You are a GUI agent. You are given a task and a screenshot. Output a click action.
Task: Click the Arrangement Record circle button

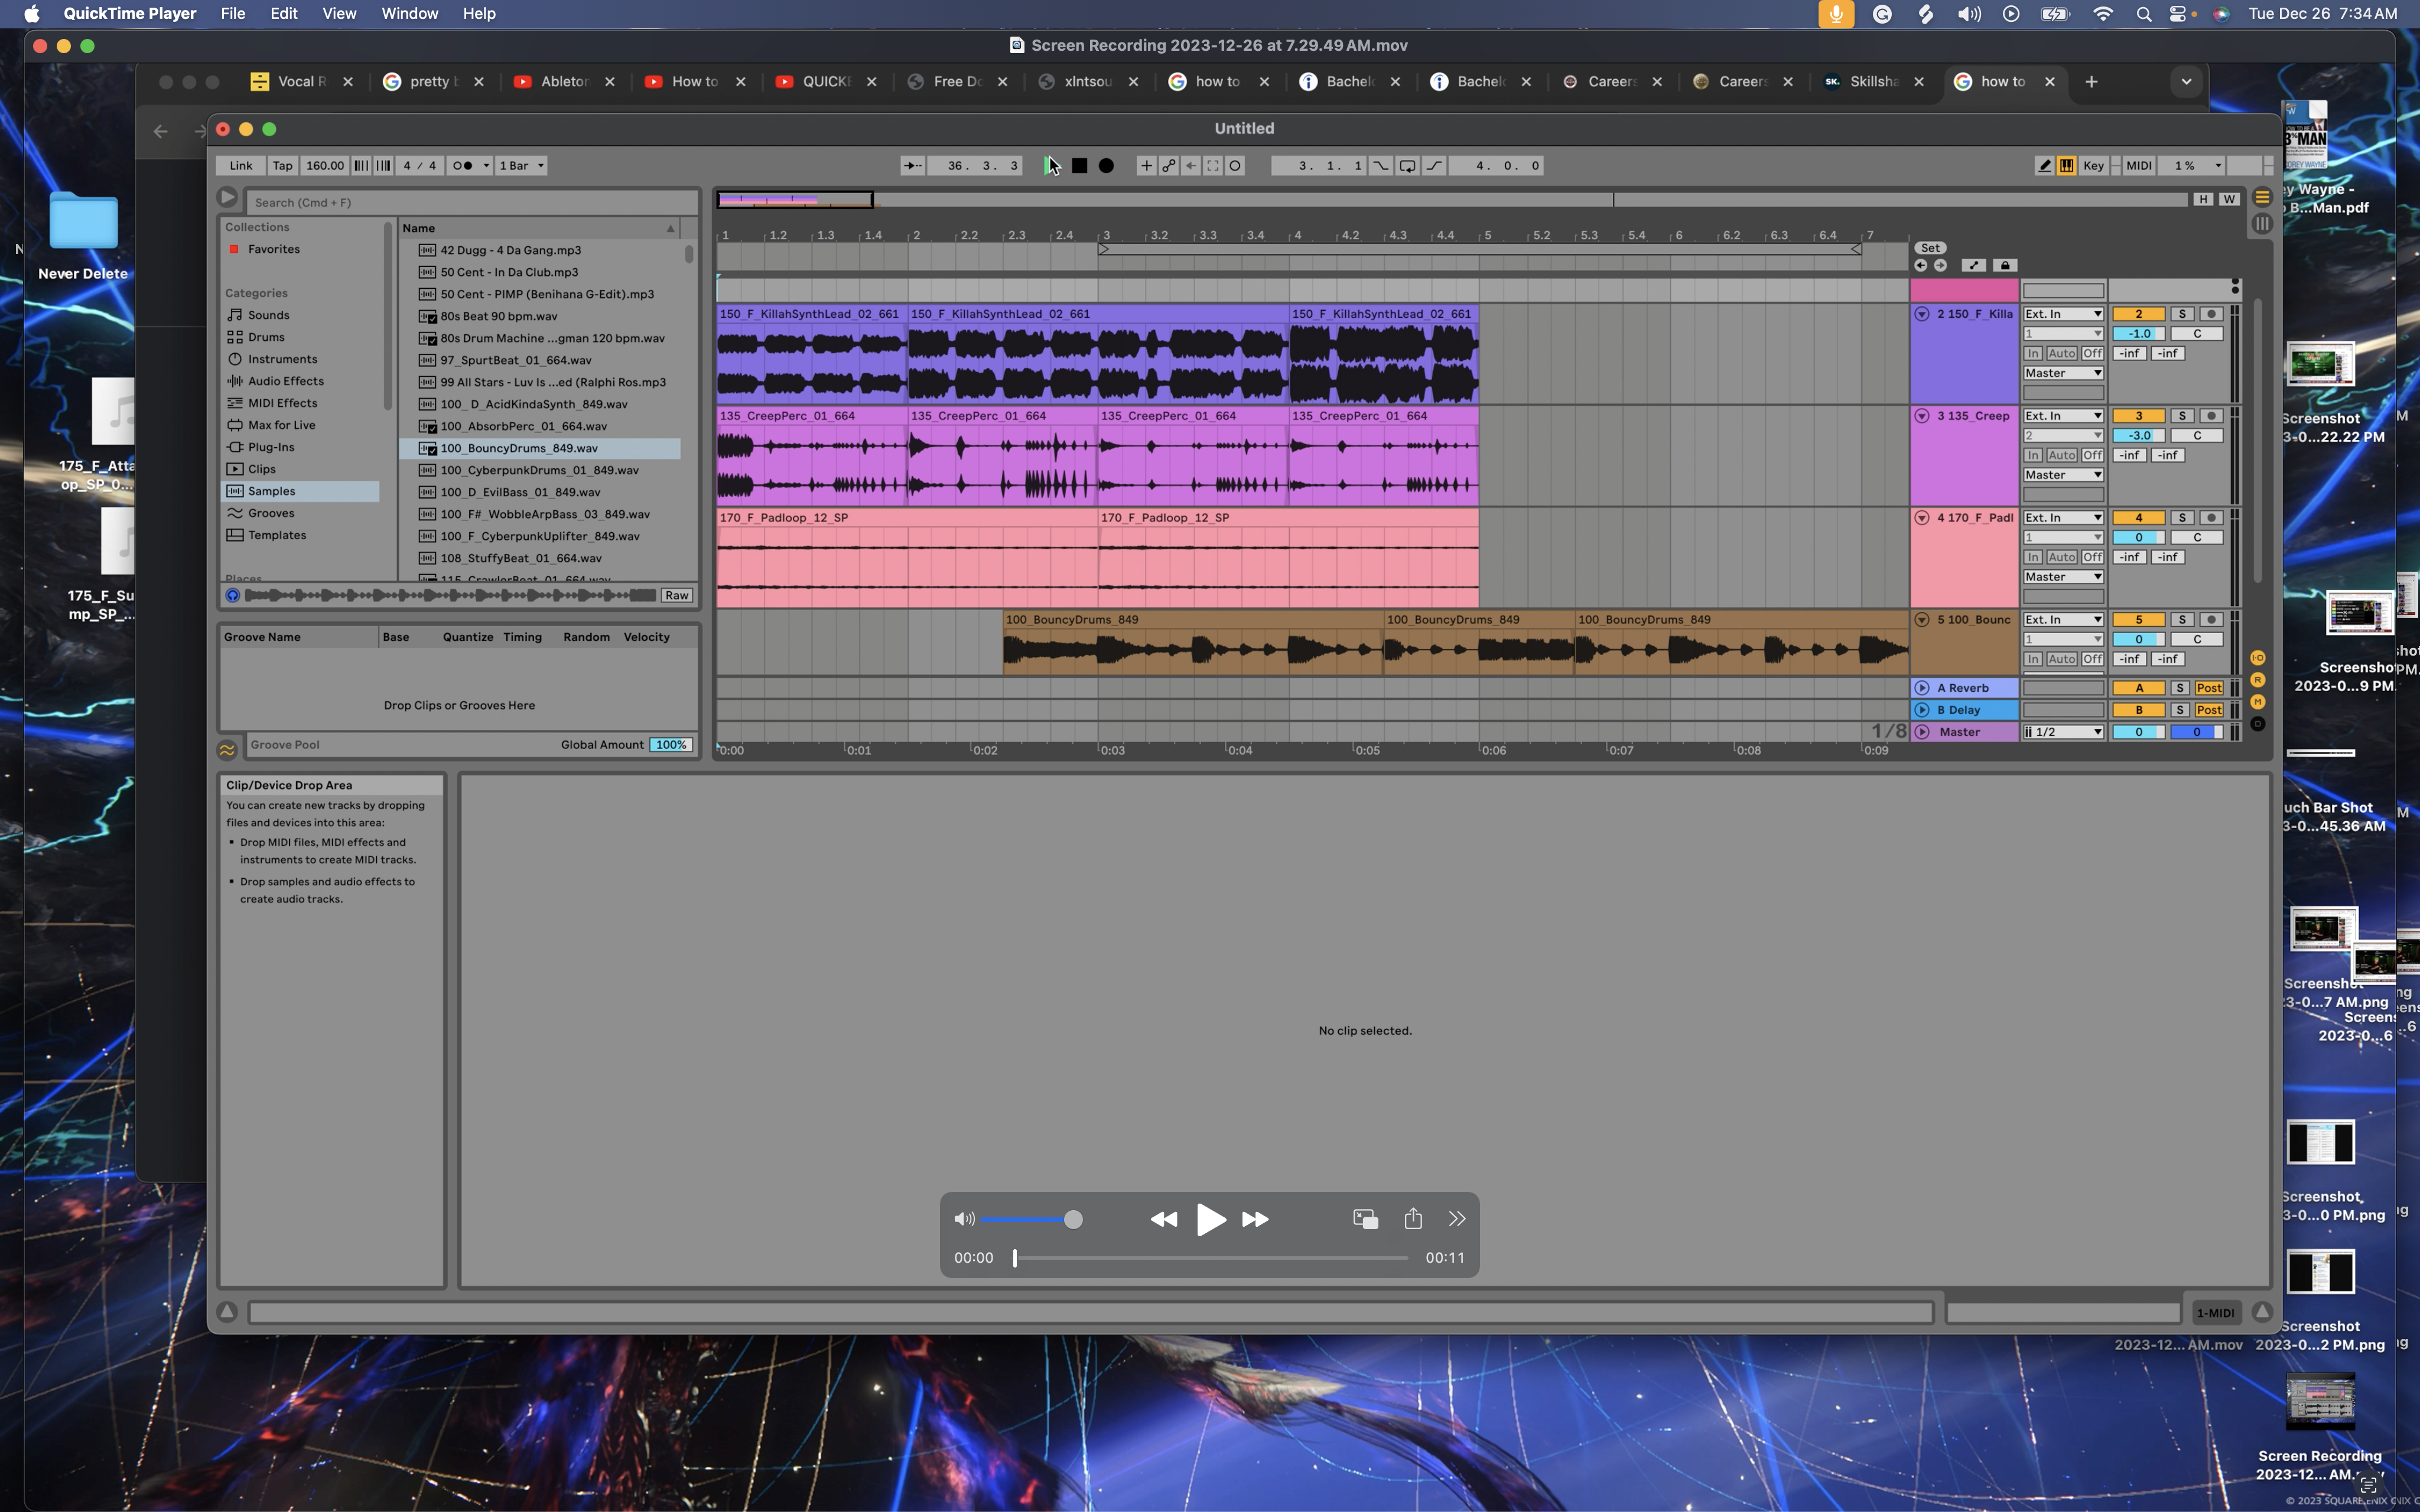click(x=1106, y=166)
